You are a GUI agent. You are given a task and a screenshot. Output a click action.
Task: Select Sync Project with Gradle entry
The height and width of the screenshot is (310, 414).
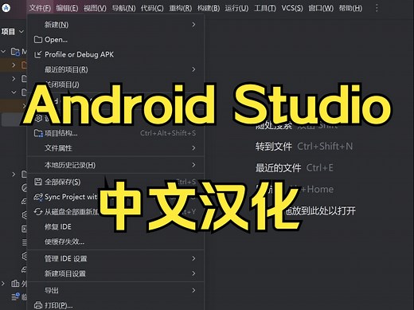115,197
